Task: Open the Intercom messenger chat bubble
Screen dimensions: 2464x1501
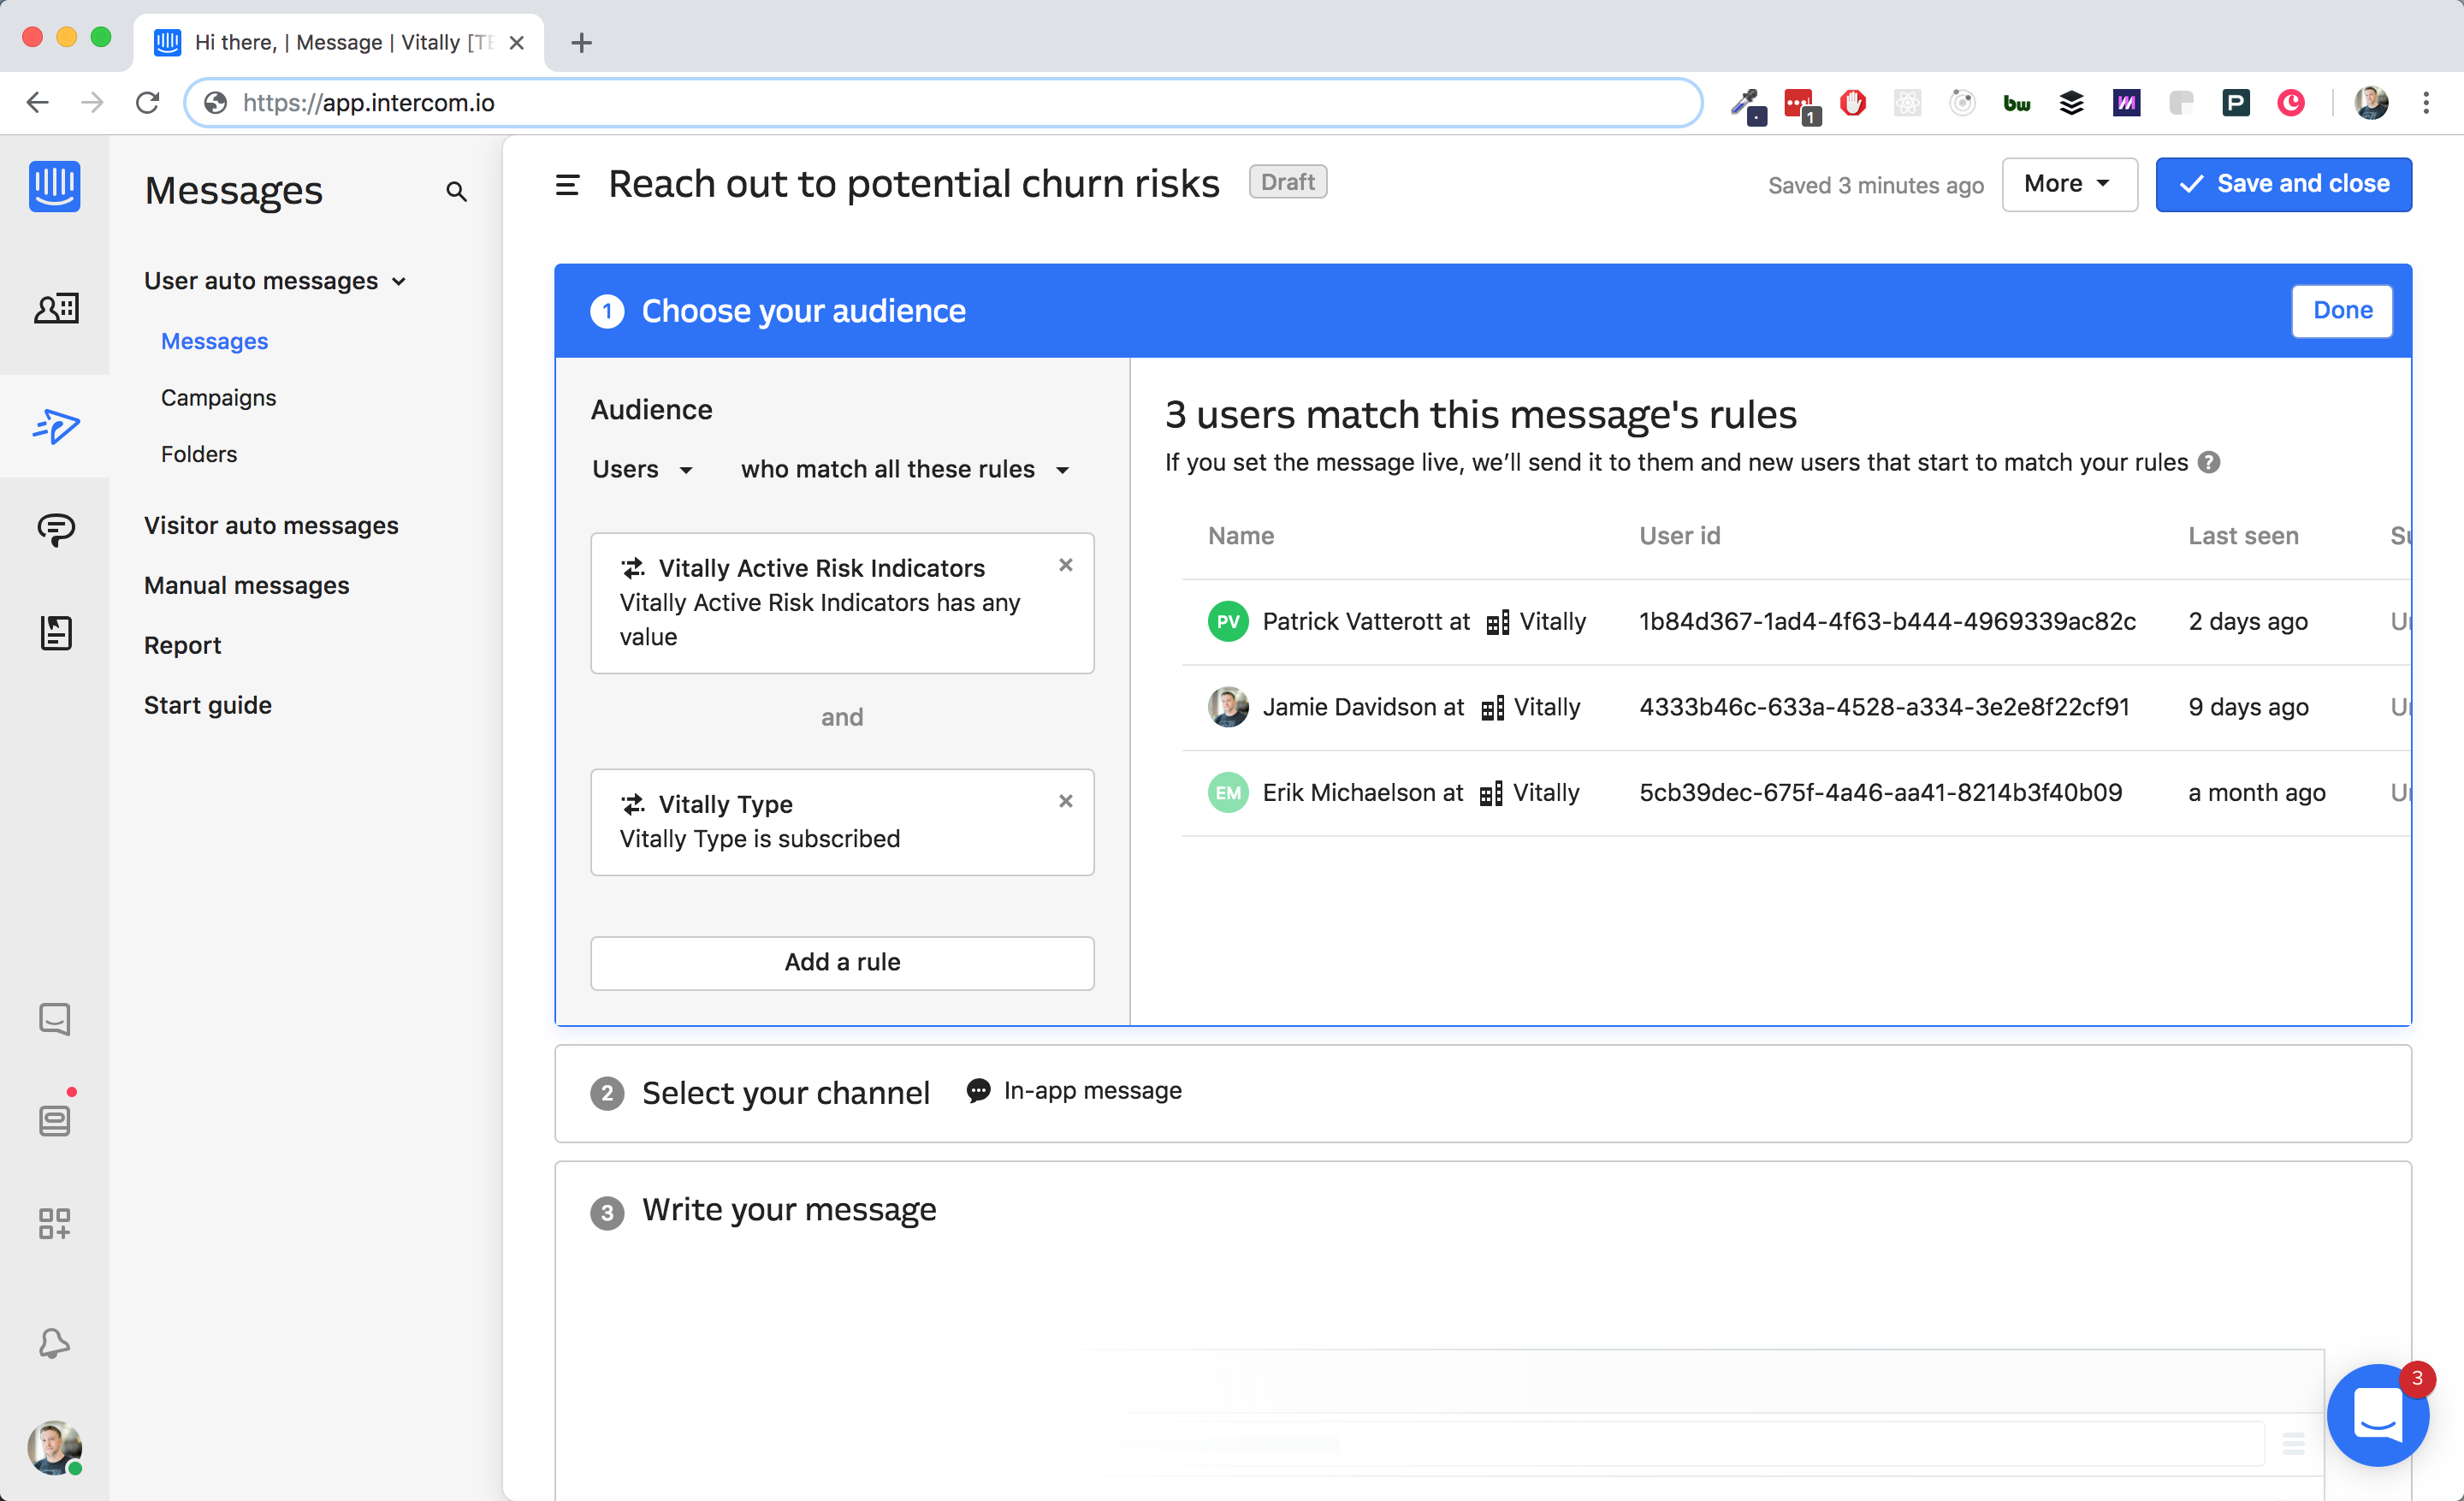Action: coord(2377,1415)
